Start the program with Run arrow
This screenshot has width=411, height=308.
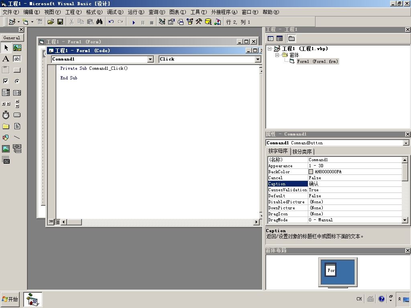[134, 22]
